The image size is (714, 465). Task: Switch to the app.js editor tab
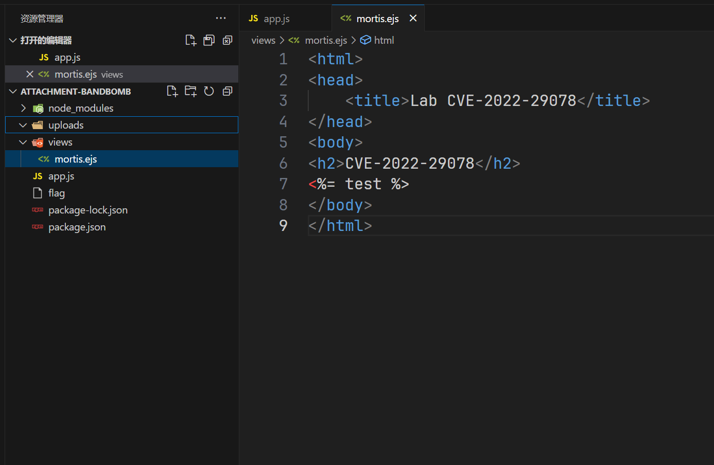276,19
